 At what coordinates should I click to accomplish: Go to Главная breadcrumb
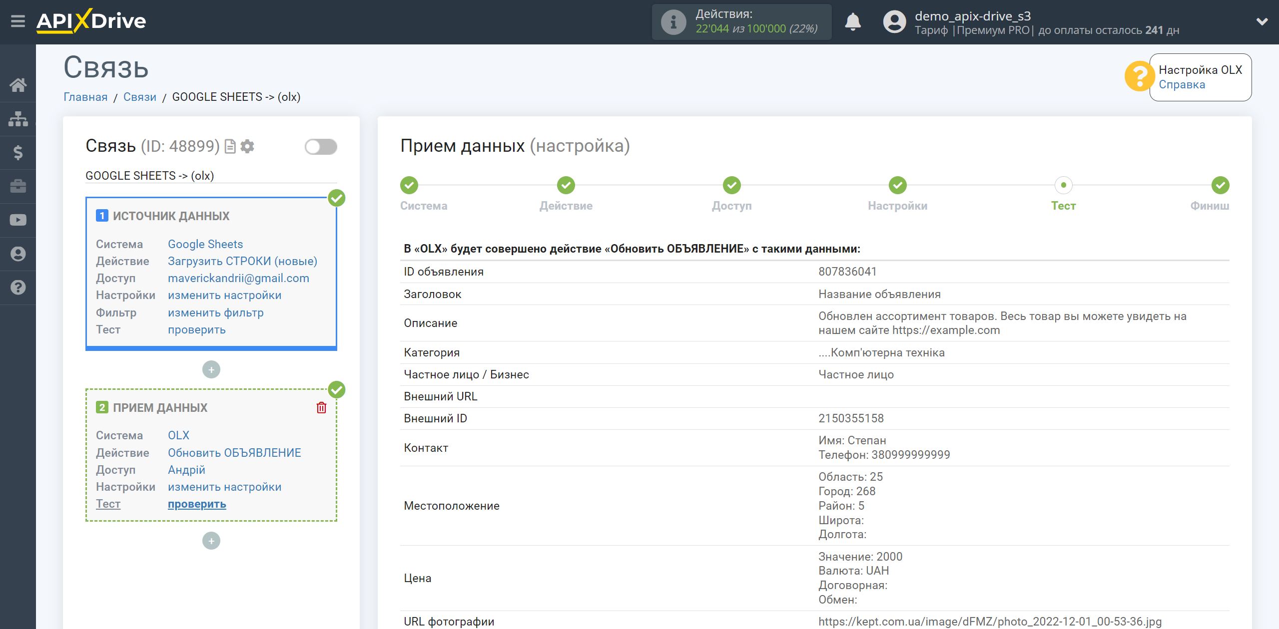pyautogui.click(x=85, y=97)
